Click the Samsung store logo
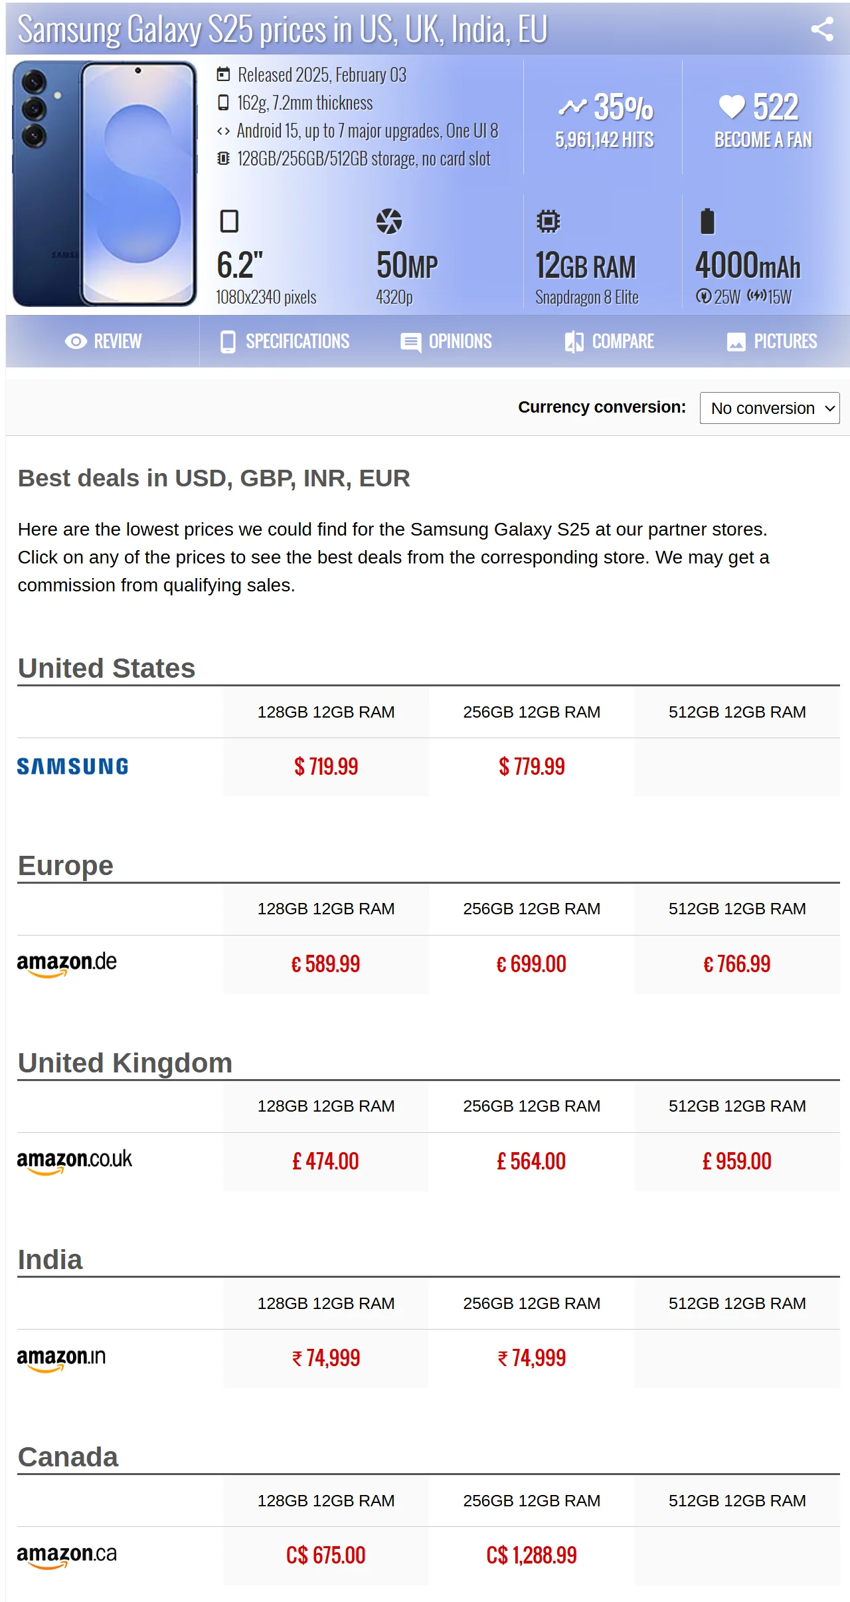The width and height of the screenshot is (850, 1602). pyautogui.click(x=73, y=767)
